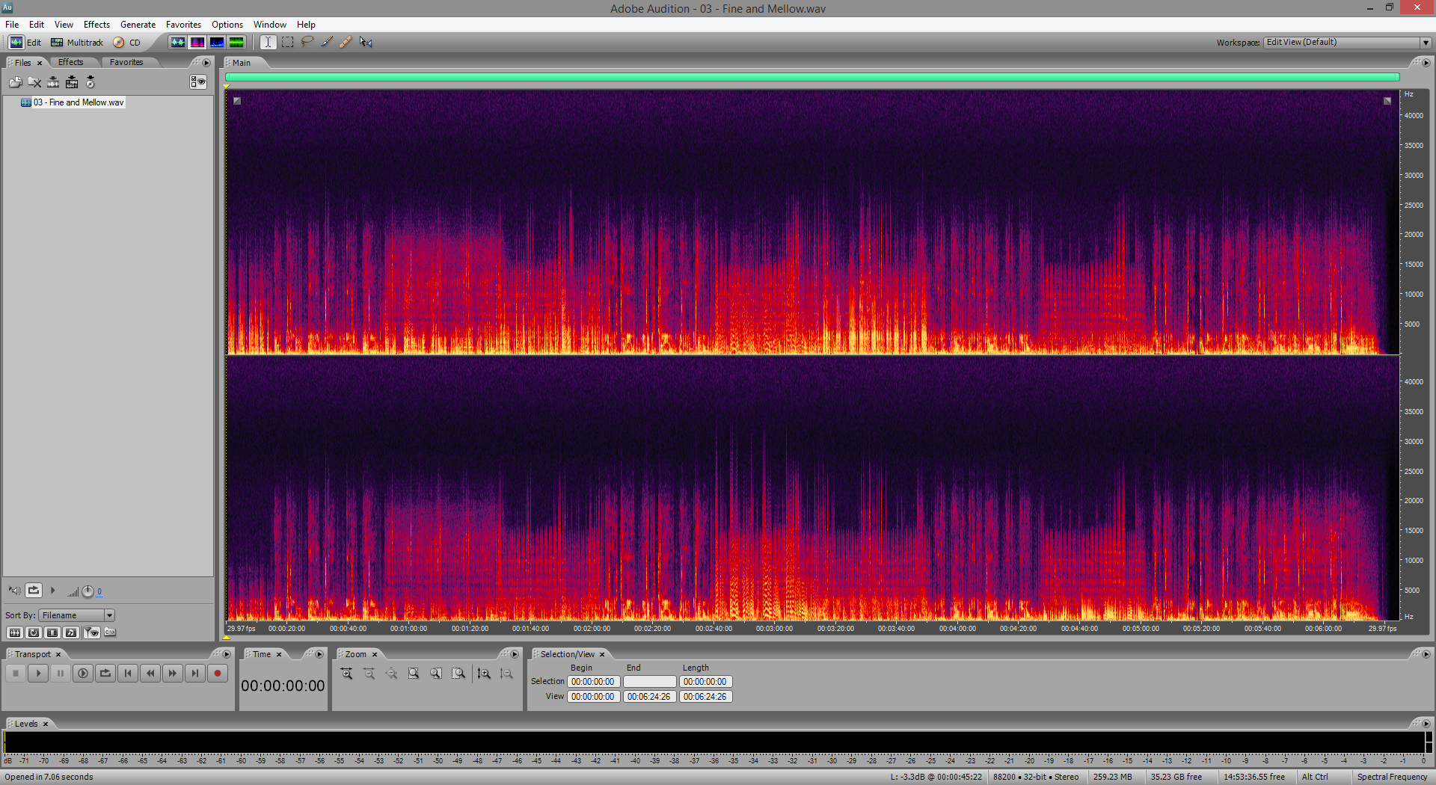
Task: Select the Effects Paintbrush tool
Action: click(x=326, y=43)
